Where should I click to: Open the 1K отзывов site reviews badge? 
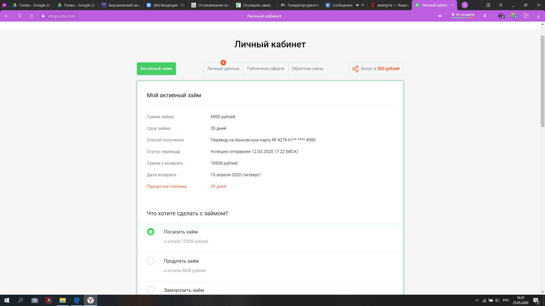pyautogui.click(x=463, y=15)
